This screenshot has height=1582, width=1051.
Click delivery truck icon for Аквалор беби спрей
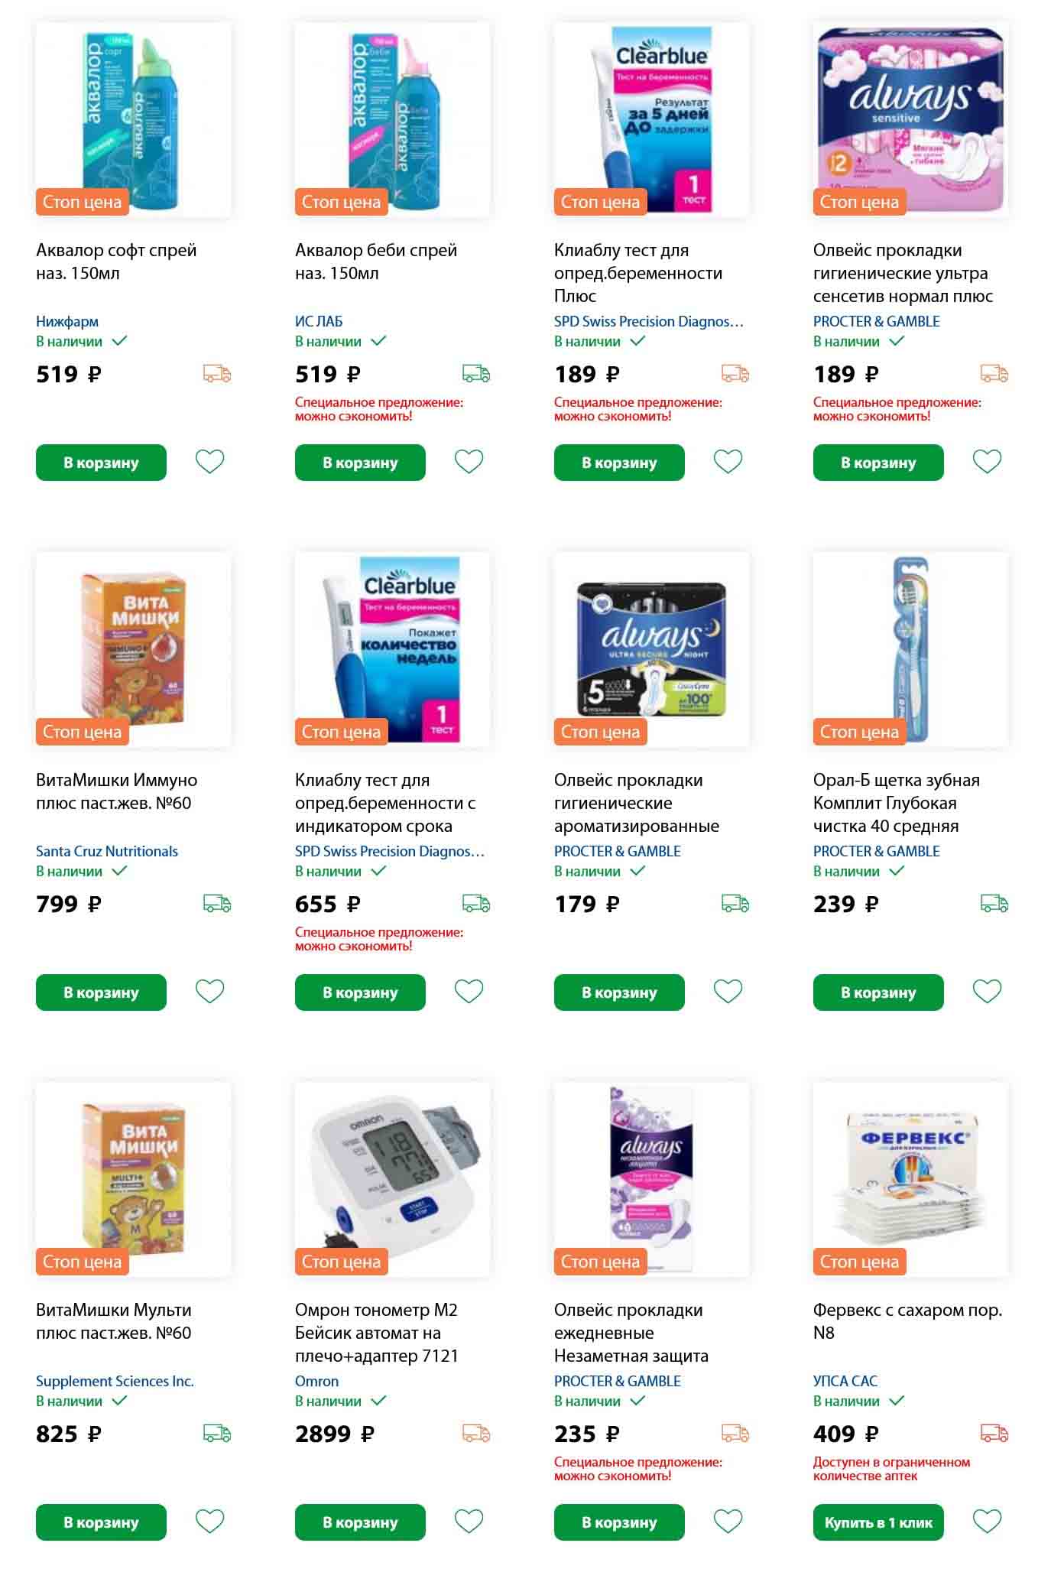(x=476, y=374)
